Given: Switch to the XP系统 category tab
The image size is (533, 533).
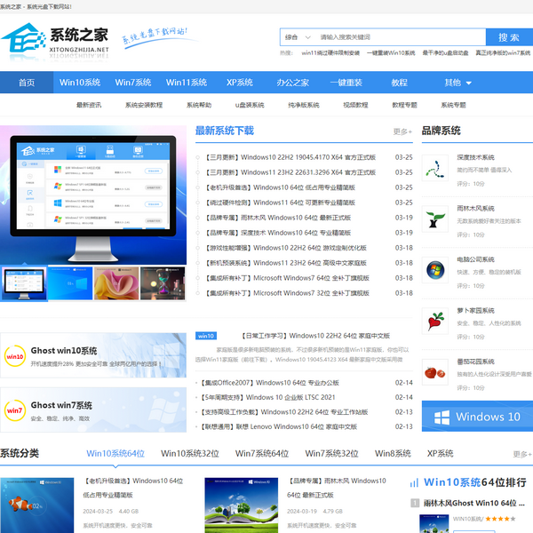Looking at the screenshot, I should pos(440,454).
